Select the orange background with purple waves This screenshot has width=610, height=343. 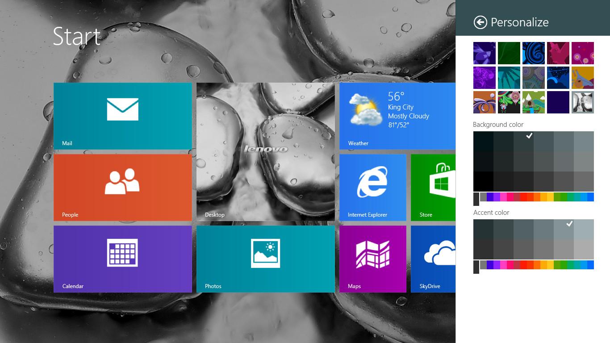pyautogui.click(x=485, y=102)
